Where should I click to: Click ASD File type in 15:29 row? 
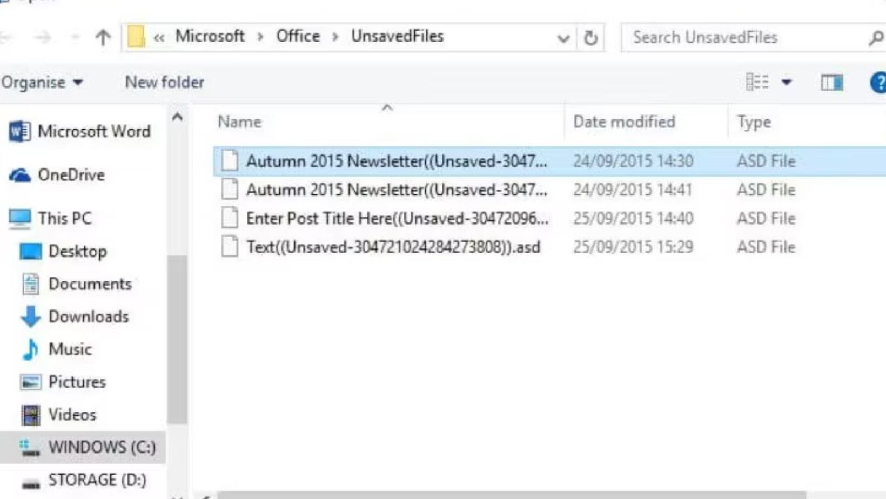tap(766, 247)
